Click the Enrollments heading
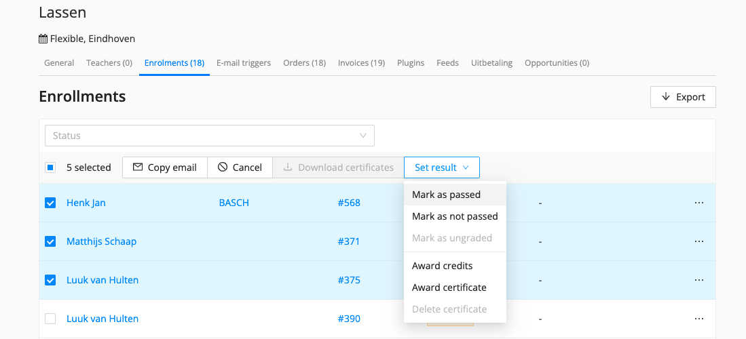The width and height of the screenshot is (746, 339). pos(82,96)
